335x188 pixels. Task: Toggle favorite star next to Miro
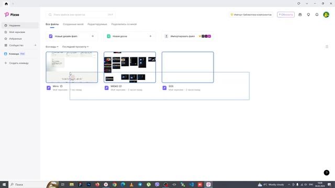click(61, 86)
